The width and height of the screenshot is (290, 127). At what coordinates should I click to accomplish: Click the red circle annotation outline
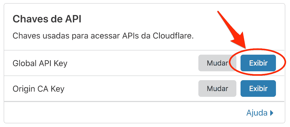coord(258,62)
